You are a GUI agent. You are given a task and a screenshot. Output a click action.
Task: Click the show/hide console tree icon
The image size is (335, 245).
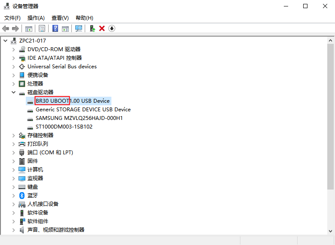(28, 28)
